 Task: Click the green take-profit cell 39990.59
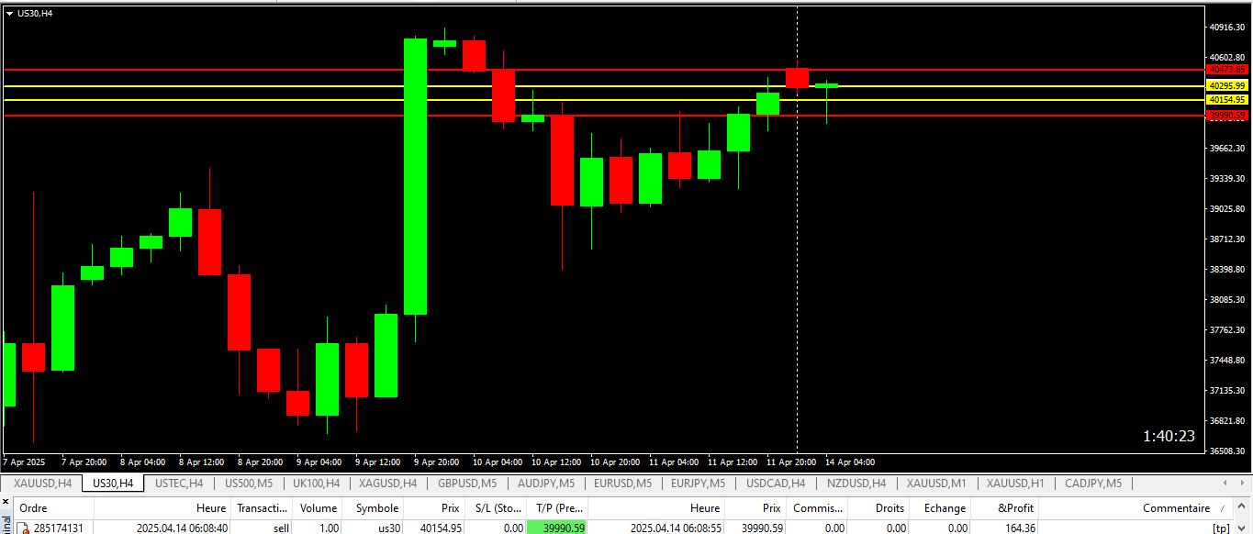pyautogui.click(x=557, y=528)
